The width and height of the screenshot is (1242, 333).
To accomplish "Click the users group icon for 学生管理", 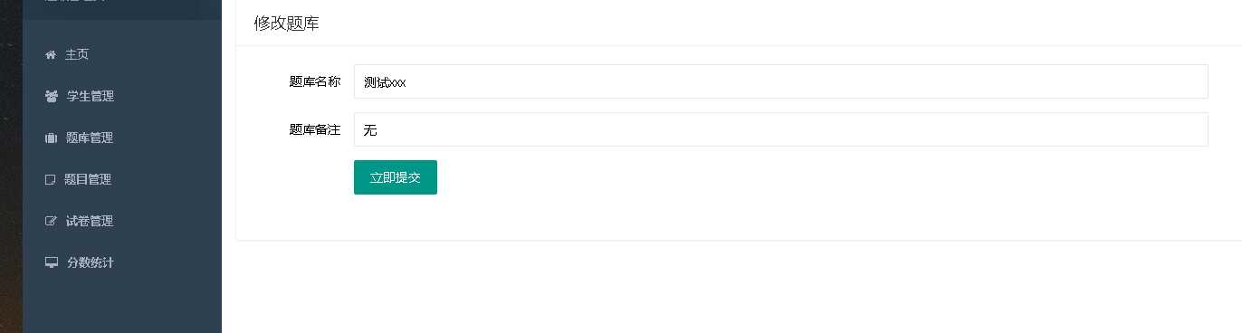I will coord(52,96).
